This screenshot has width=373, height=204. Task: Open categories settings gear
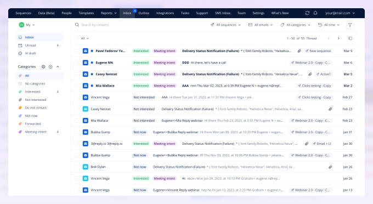point(43,67)
